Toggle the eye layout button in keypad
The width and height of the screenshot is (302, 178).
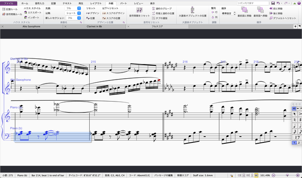(294, 109)
